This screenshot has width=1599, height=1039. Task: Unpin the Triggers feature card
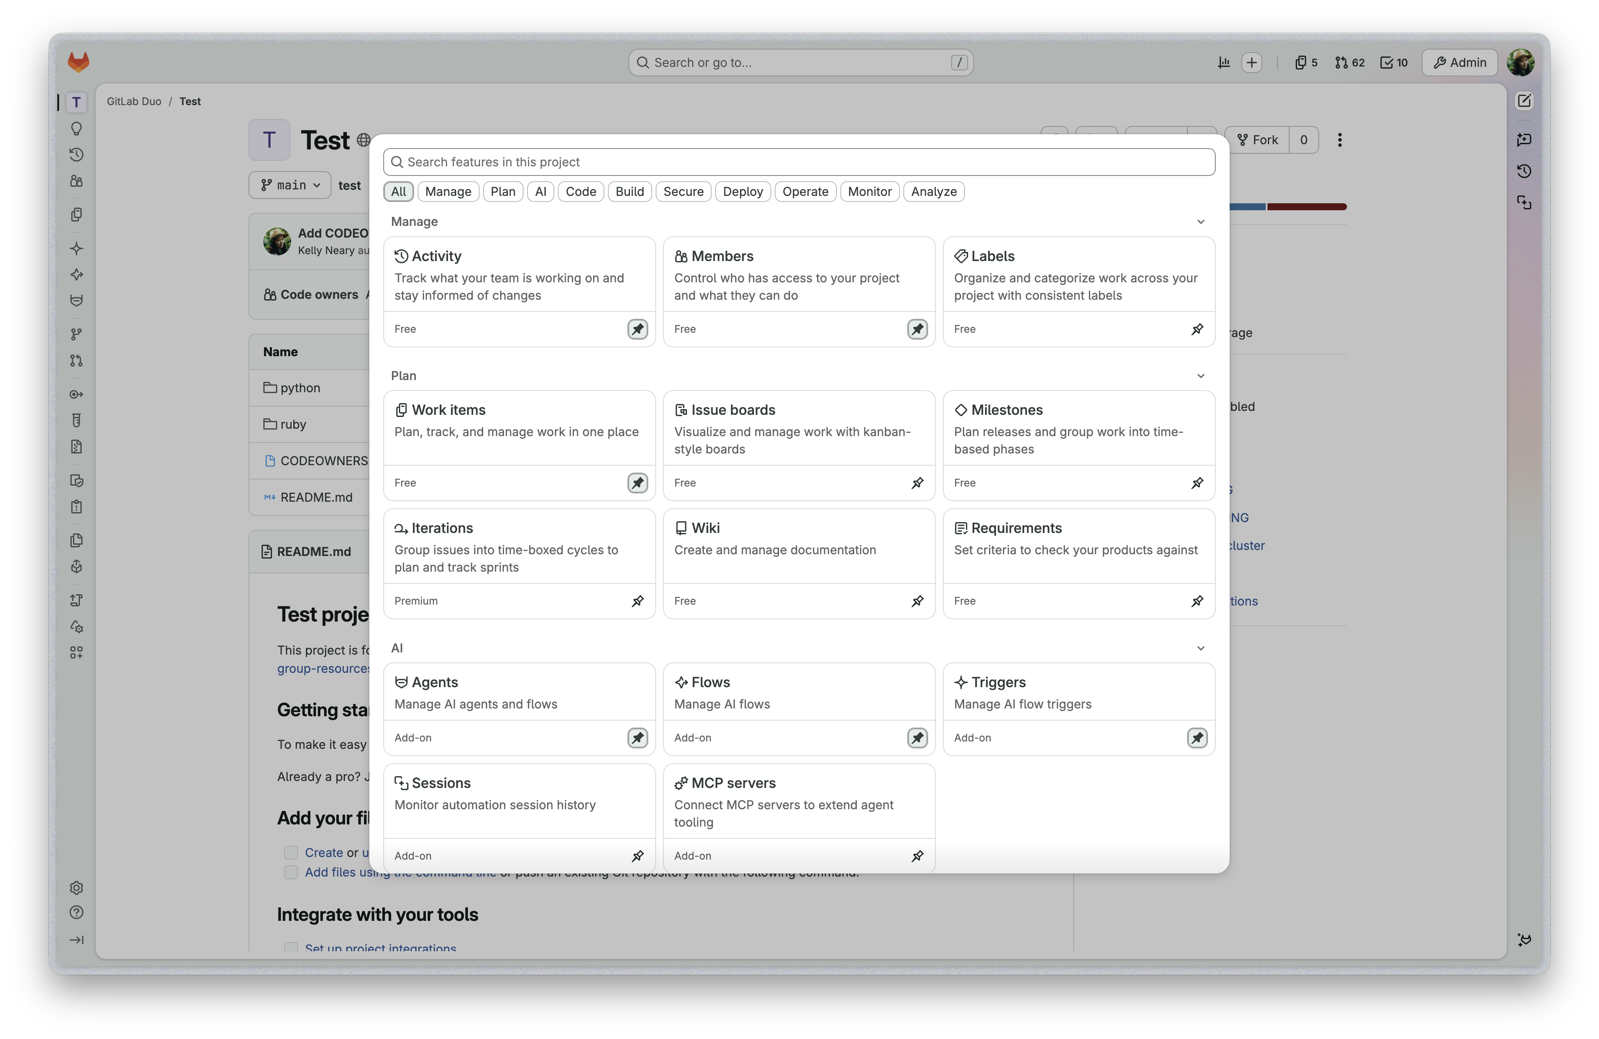[1197, 738]
